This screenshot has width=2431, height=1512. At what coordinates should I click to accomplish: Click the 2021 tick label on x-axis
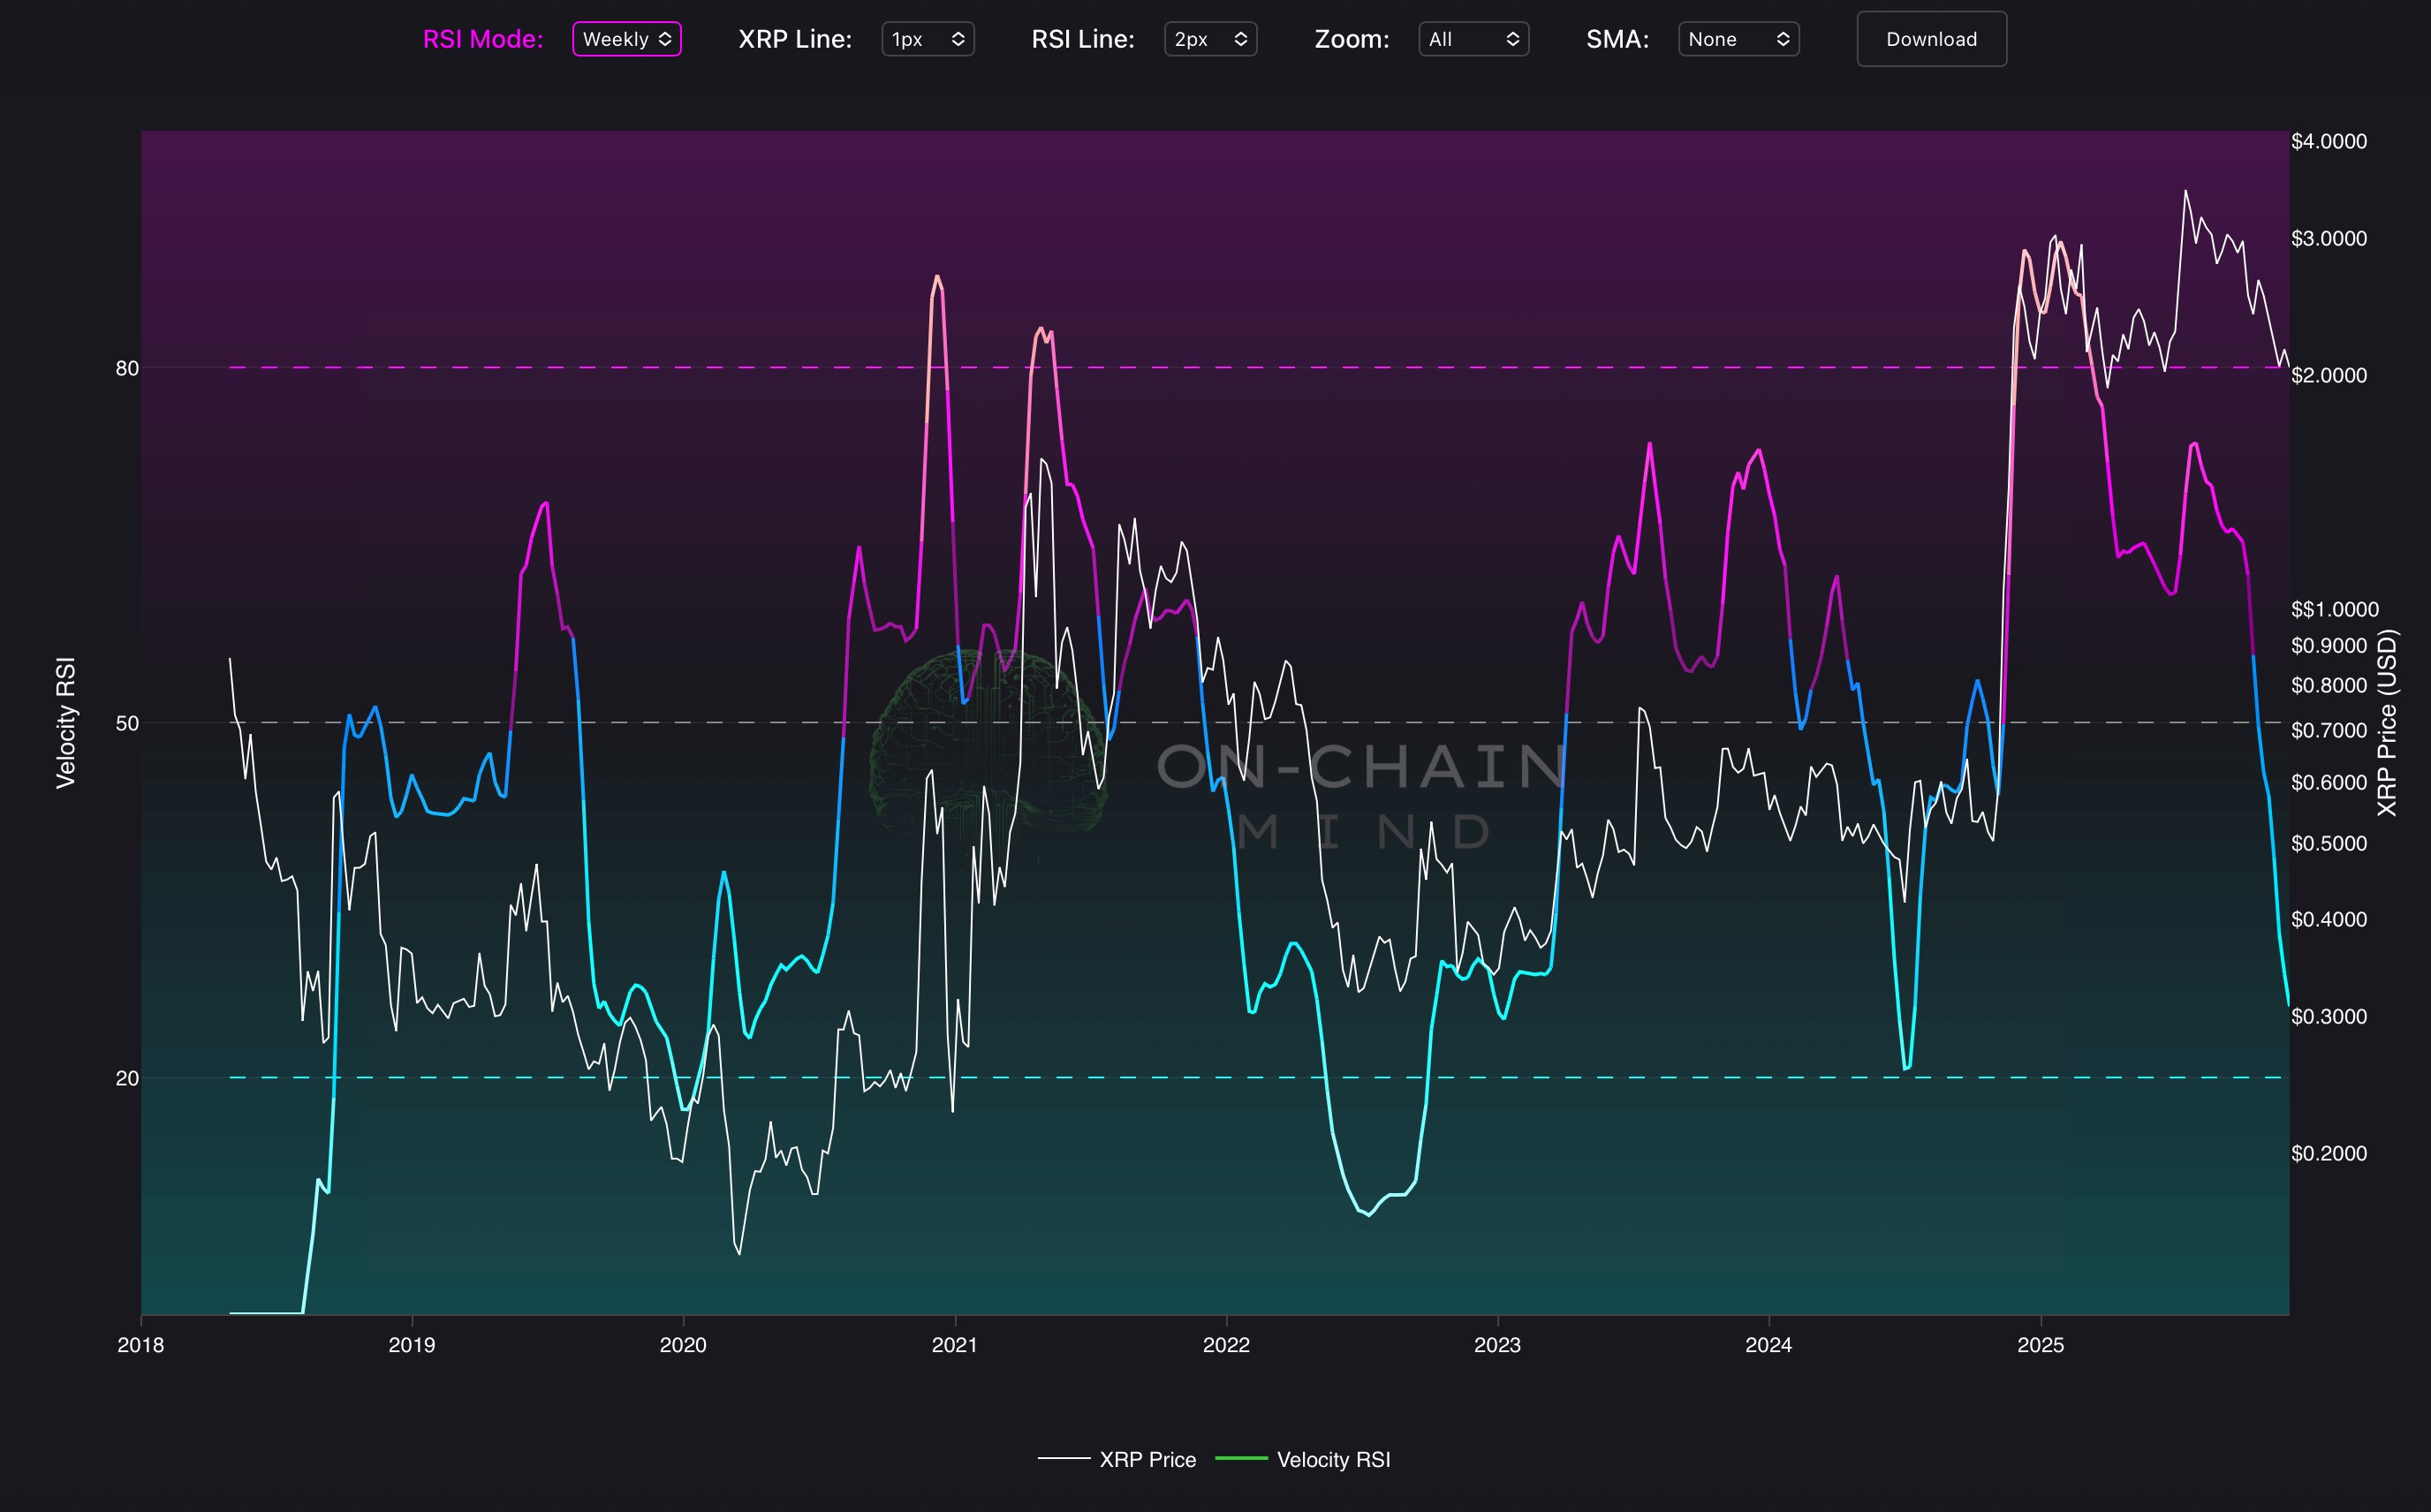(954, 1345)
